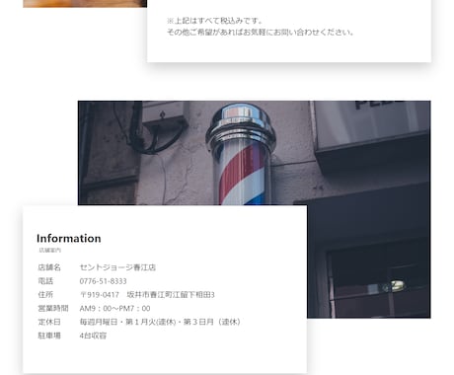Select the shop name セントジョージ春江店
The width and height of the screenshot is (454, 375).
(117, 267)
